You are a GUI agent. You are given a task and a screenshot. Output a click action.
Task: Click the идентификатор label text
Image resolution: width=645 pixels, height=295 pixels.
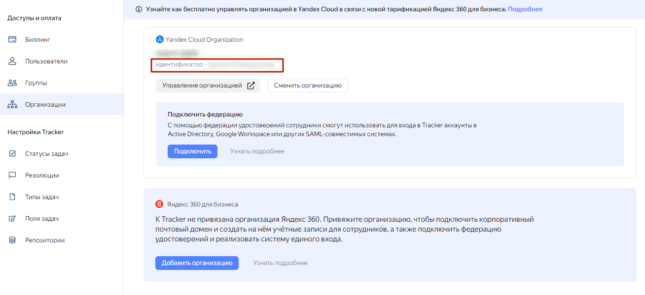pos(179,64)
